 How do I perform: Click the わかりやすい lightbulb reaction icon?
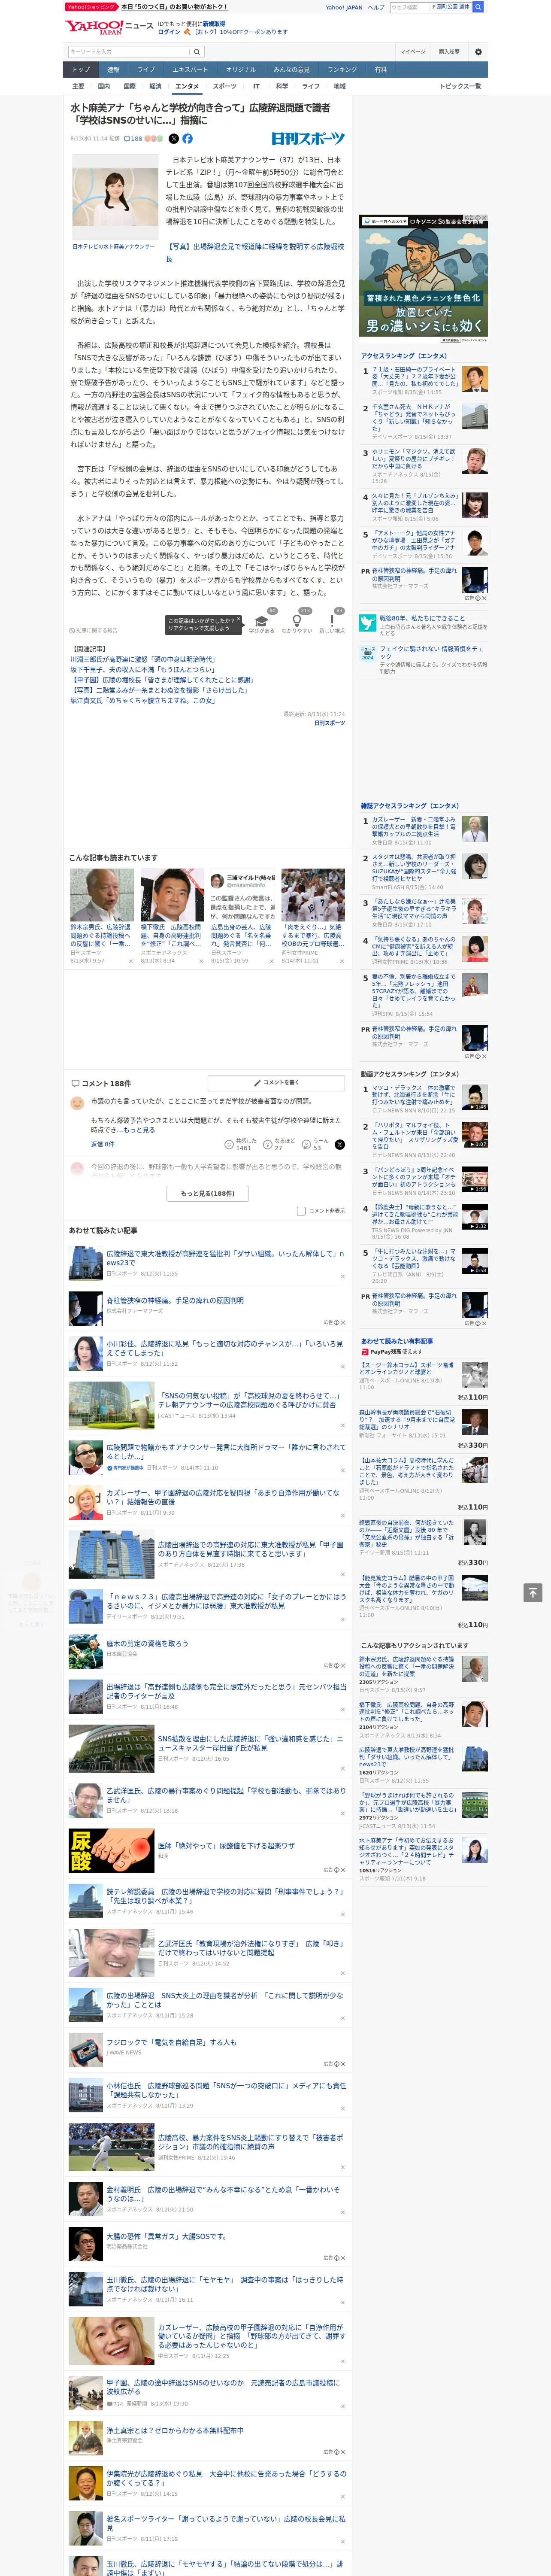point(297,620)
